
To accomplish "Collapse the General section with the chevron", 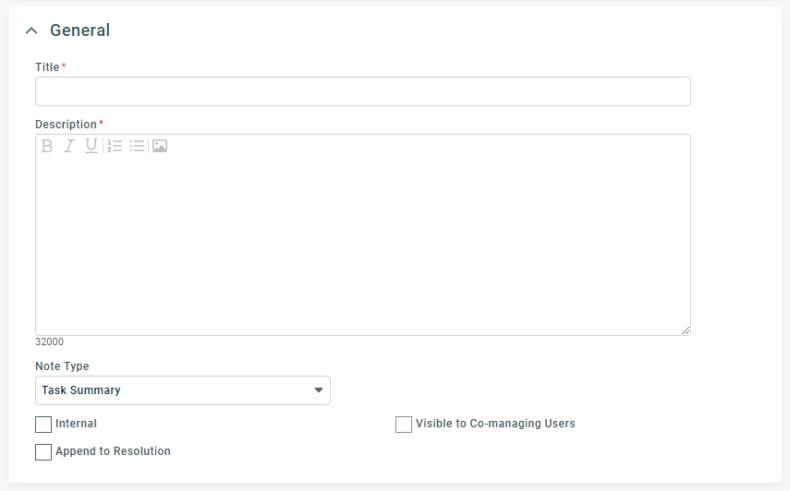I will [31, 30].
